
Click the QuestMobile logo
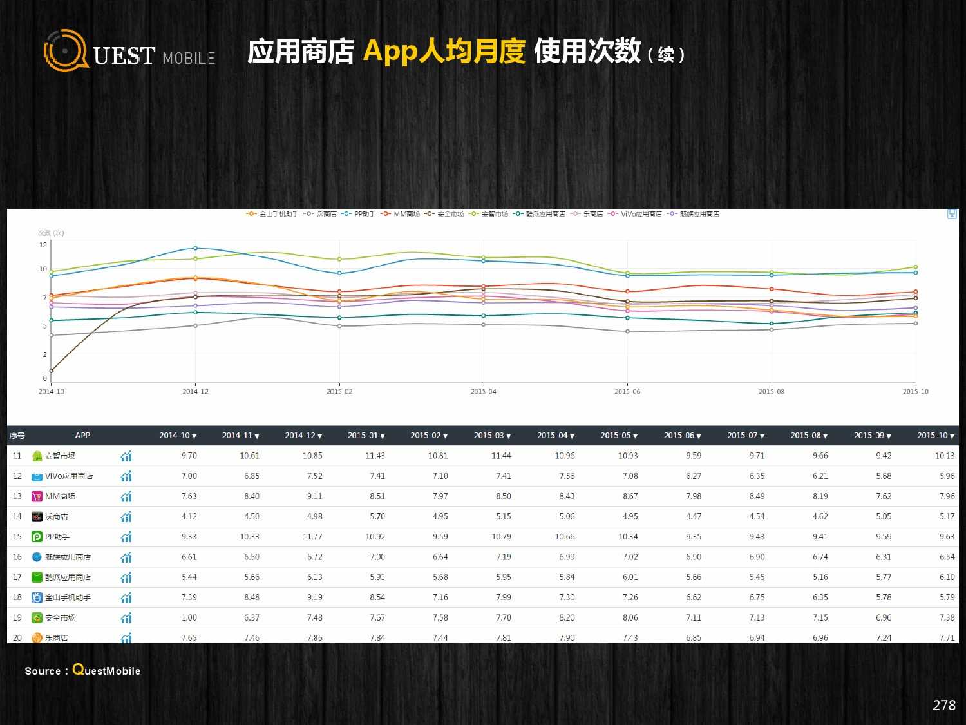pos(129,51)
